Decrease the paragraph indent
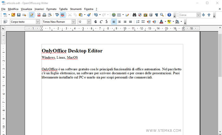Screen dimensions: 222x135 click(x=149, y=22)
